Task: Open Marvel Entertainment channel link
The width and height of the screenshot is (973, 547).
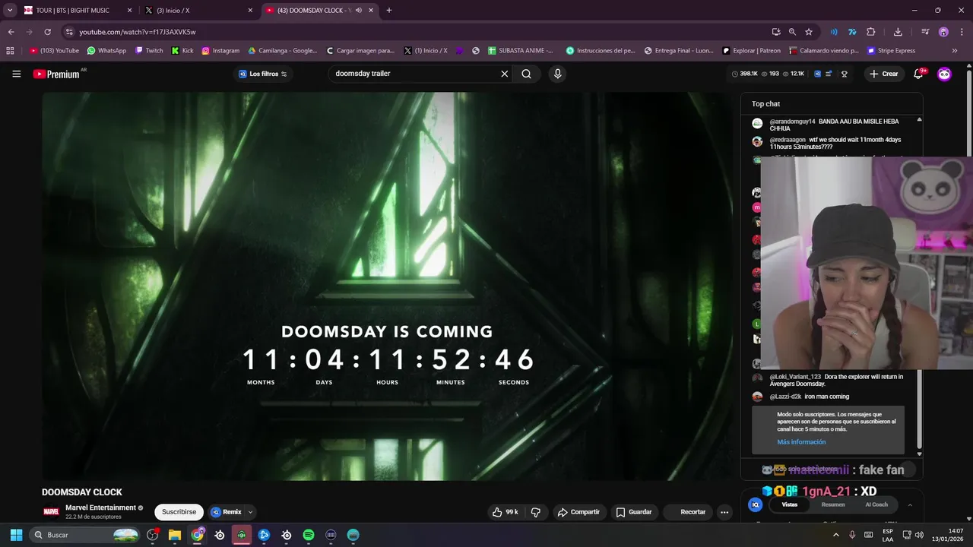Action: coord(100,507)
